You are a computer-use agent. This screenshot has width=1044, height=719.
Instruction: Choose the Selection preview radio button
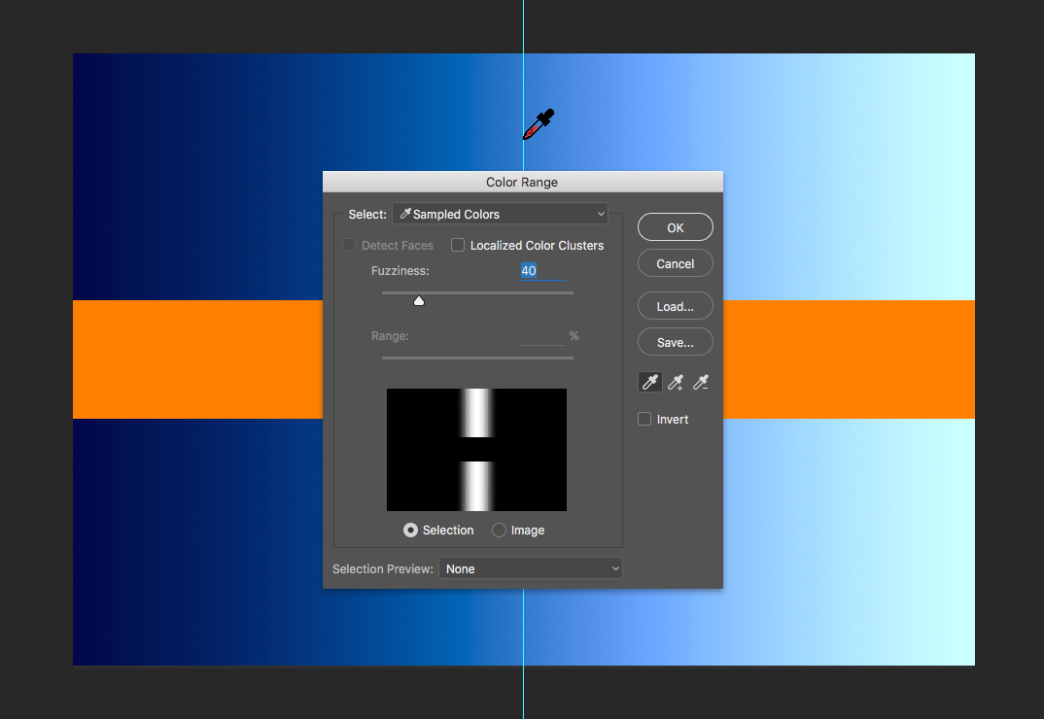pyautogui.click(x=411, y=530)
